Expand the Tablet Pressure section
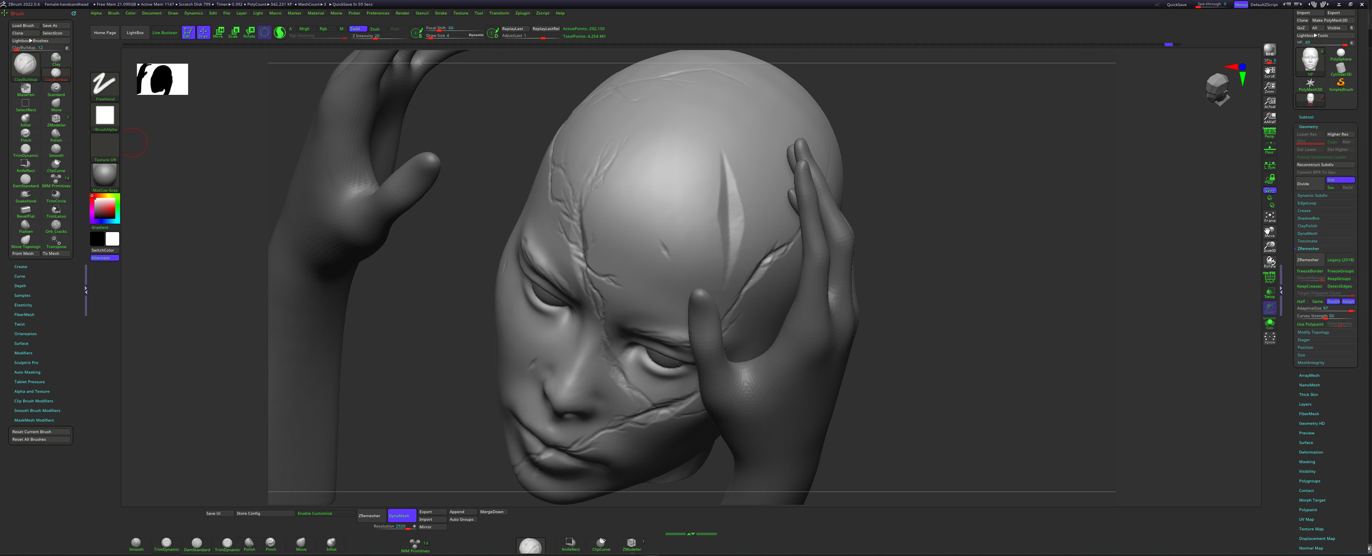The image size is (1372, 556). [29, 382]
